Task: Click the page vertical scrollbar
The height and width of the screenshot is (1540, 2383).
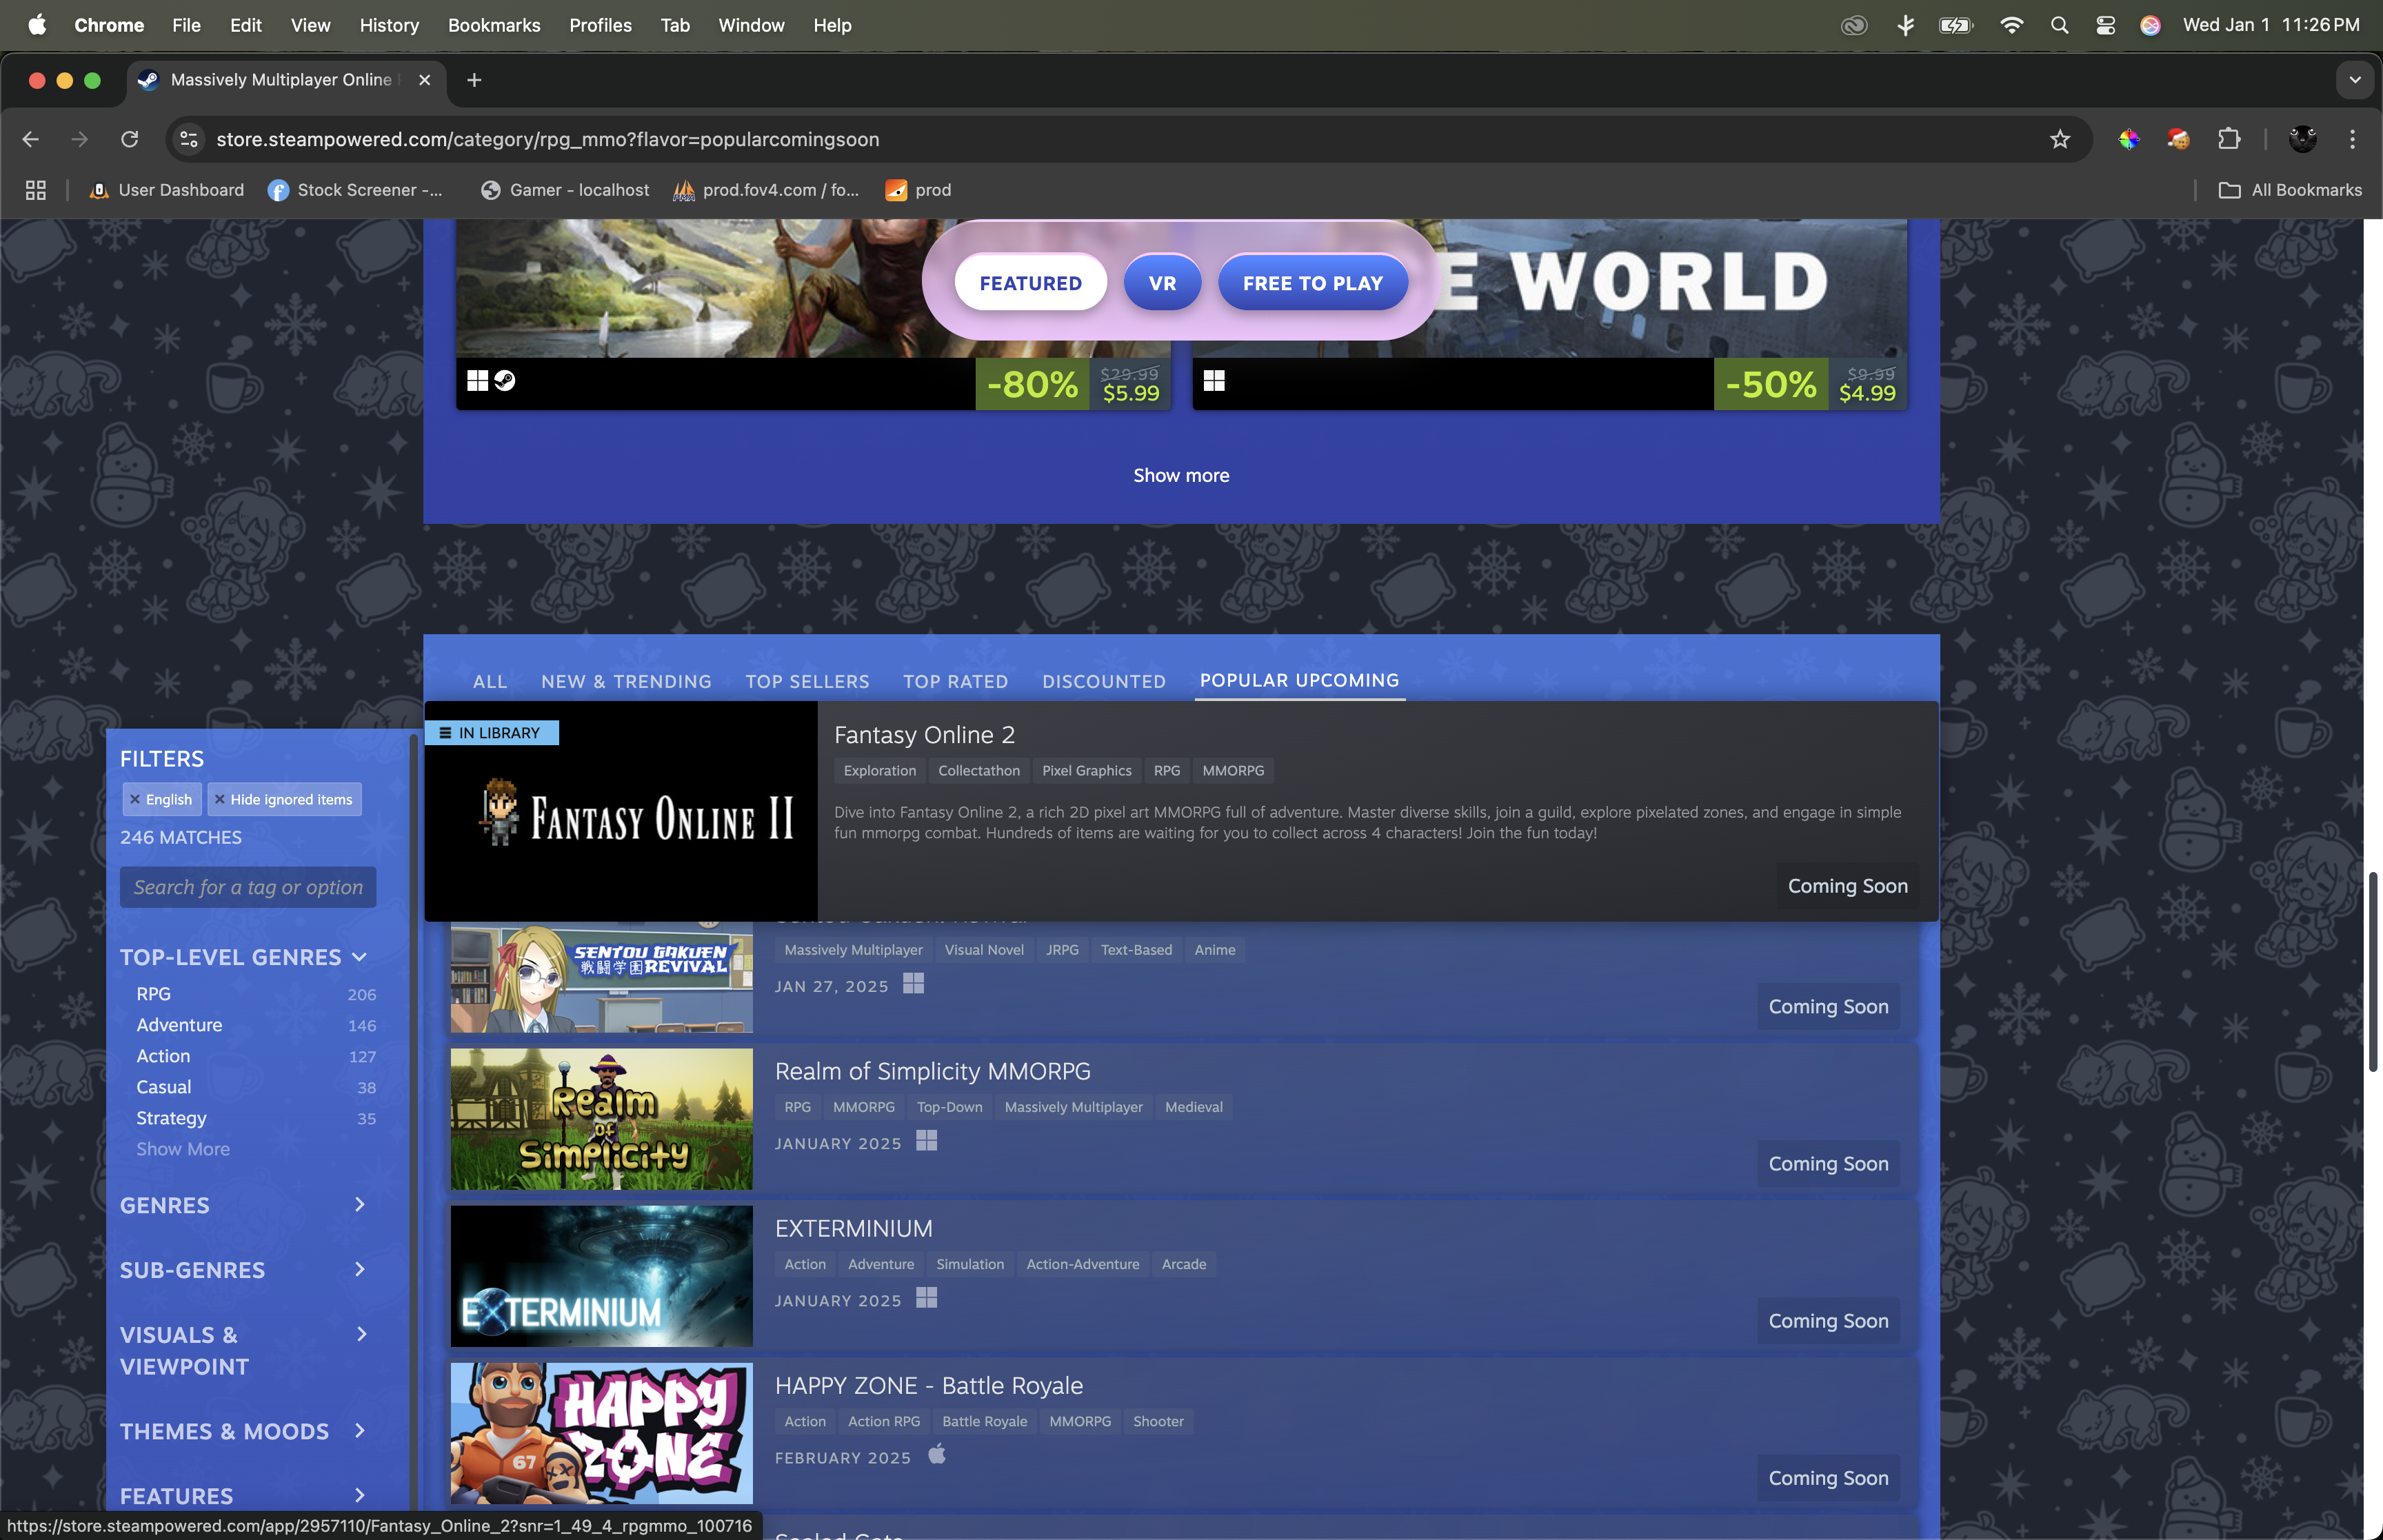Action: [2372, 972]
